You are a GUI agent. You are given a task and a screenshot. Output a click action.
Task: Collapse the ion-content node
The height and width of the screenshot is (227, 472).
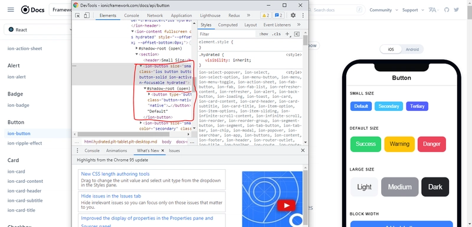(x=133, y=32)
